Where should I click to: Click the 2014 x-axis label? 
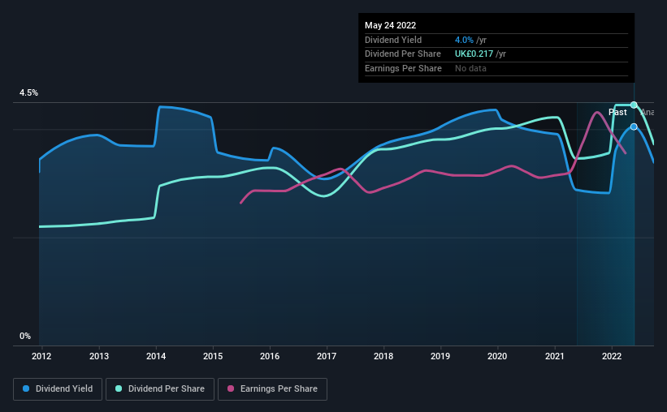[x=156, y=356]
